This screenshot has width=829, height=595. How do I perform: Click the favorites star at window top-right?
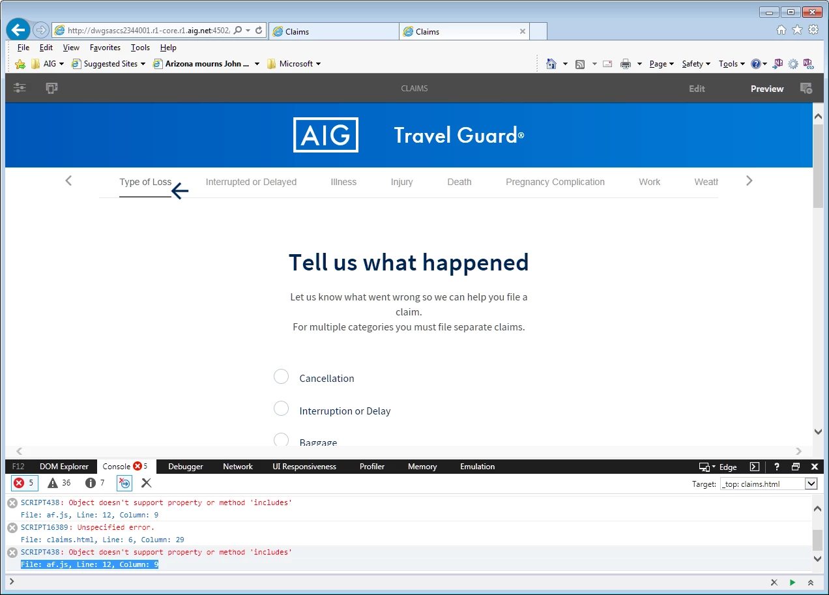(x=797, y=30)
